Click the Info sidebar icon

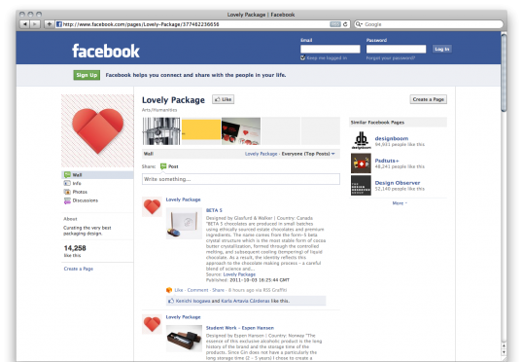(67, 183)
